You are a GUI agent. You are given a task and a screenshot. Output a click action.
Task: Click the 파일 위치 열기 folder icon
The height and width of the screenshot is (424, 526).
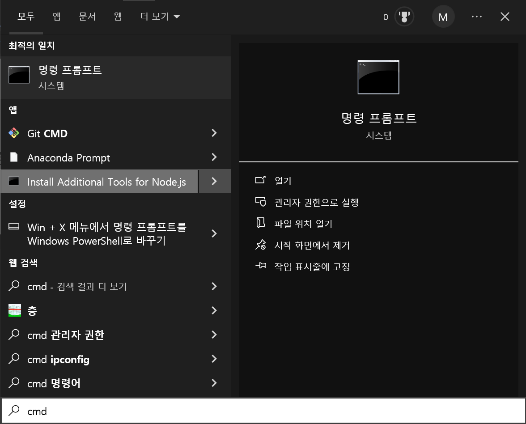(260, 223)
